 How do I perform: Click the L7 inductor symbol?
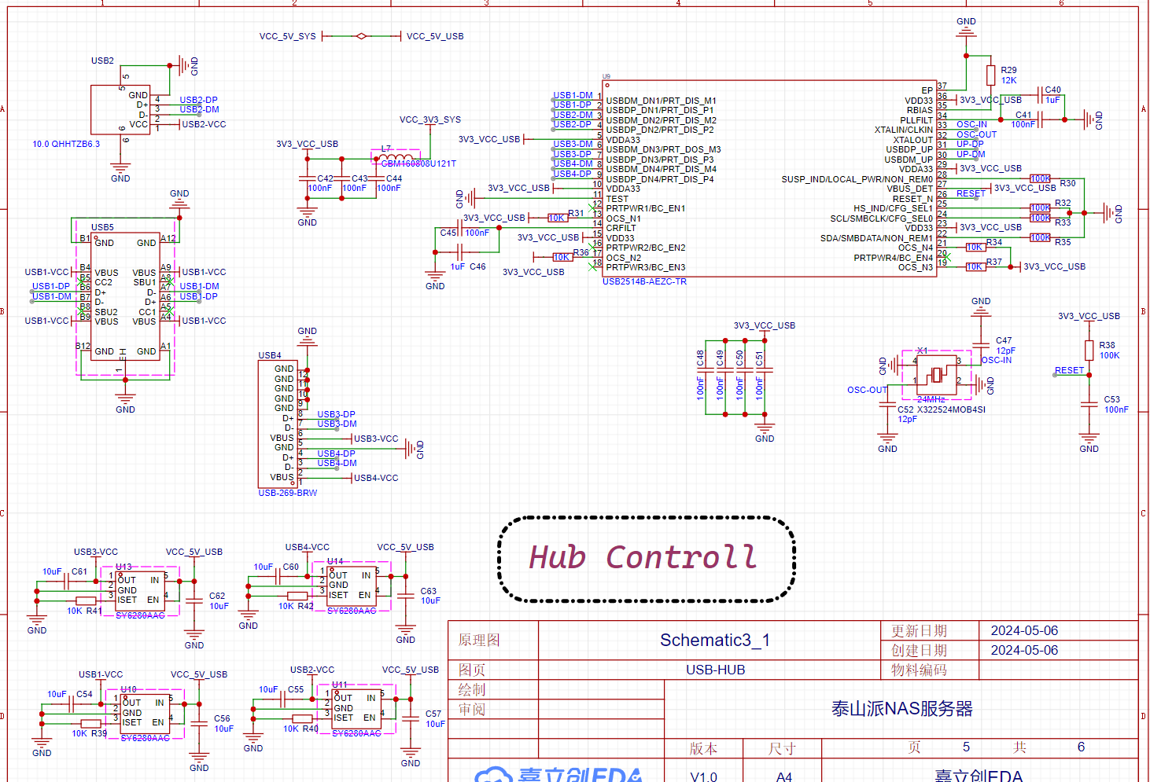[396, 156]
